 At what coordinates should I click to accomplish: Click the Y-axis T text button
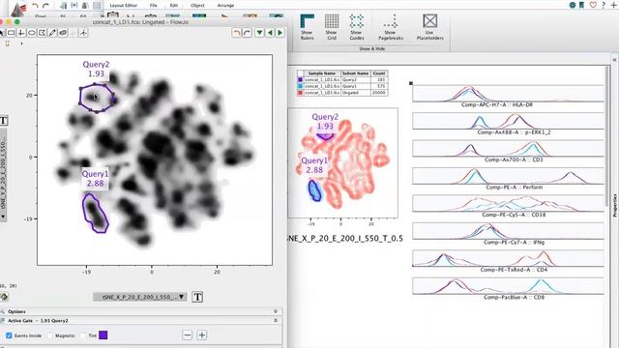pyautogui.click(x=4, y=120)
